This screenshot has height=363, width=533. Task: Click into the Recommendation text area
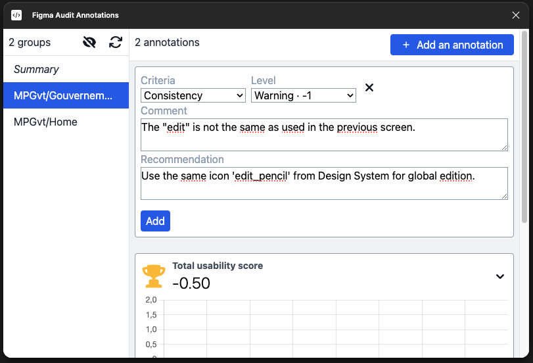(324, 183)
